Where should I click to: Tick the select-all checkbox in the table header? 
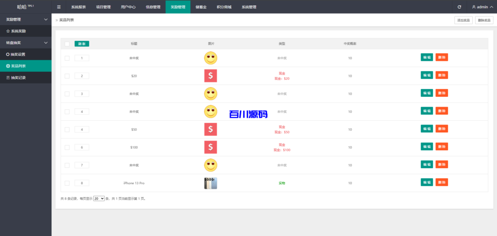click(x=67, y=44)
